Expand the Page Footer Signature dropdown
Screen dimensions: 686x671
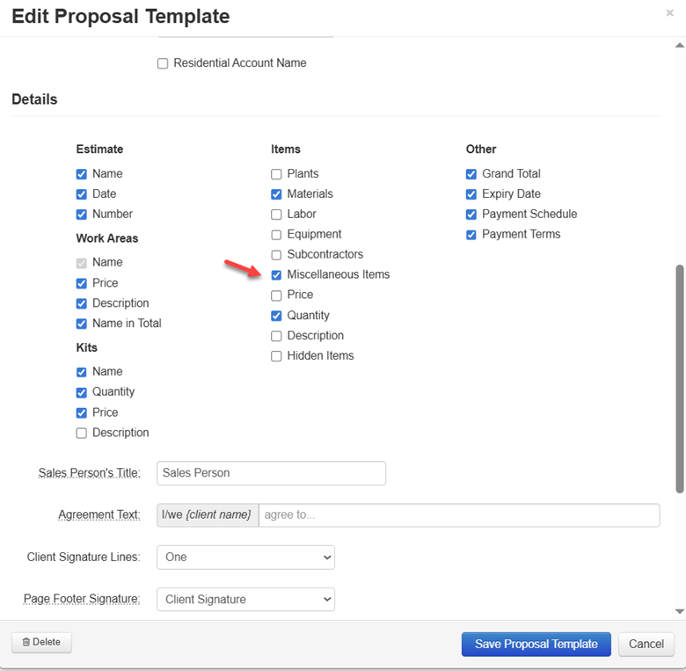pos(245,600)
